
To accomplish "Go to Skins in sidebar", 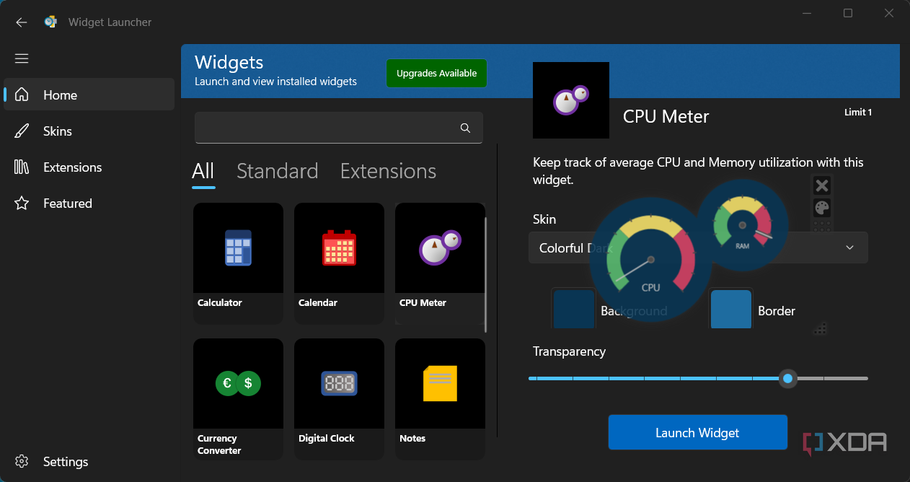I will point(58,131).
